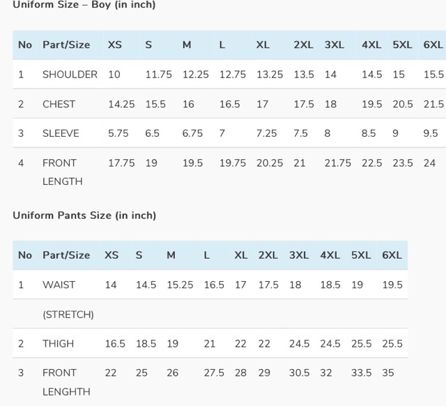Click the SLEEVE row label

[61, 133]
